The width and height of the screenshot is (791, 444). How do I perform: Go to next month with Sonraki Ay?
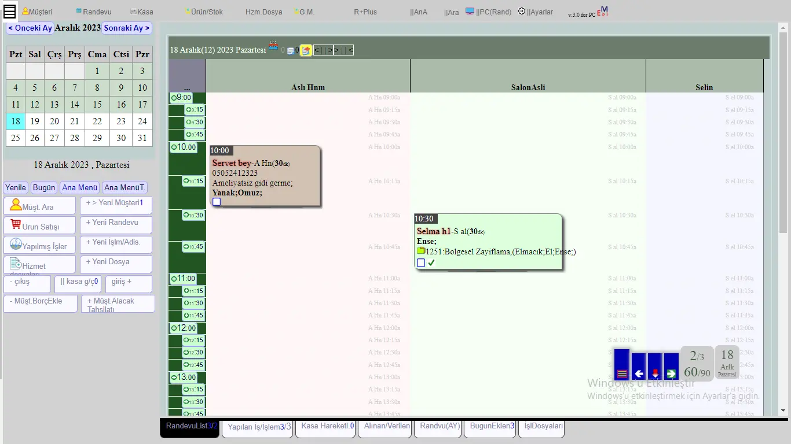point(127,28)
